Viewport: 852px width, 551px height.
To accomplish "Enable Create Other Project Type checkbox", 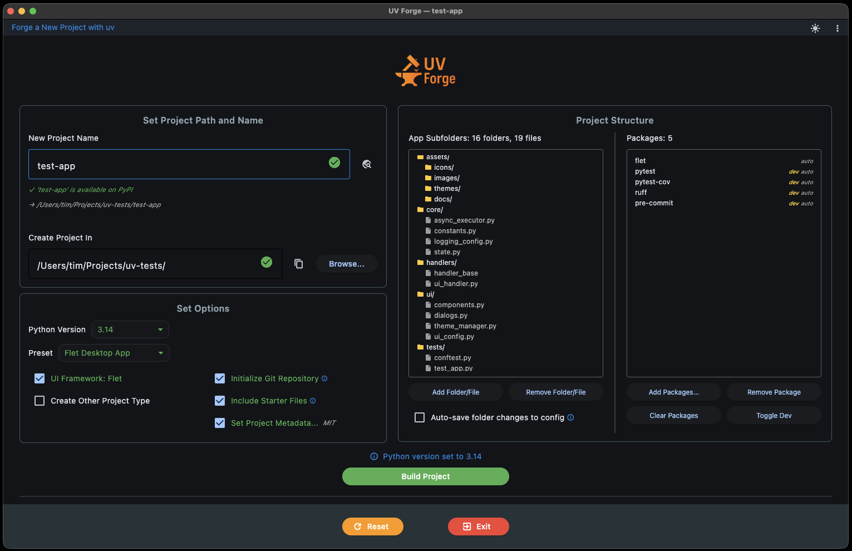I will click(x=40, y=401).
